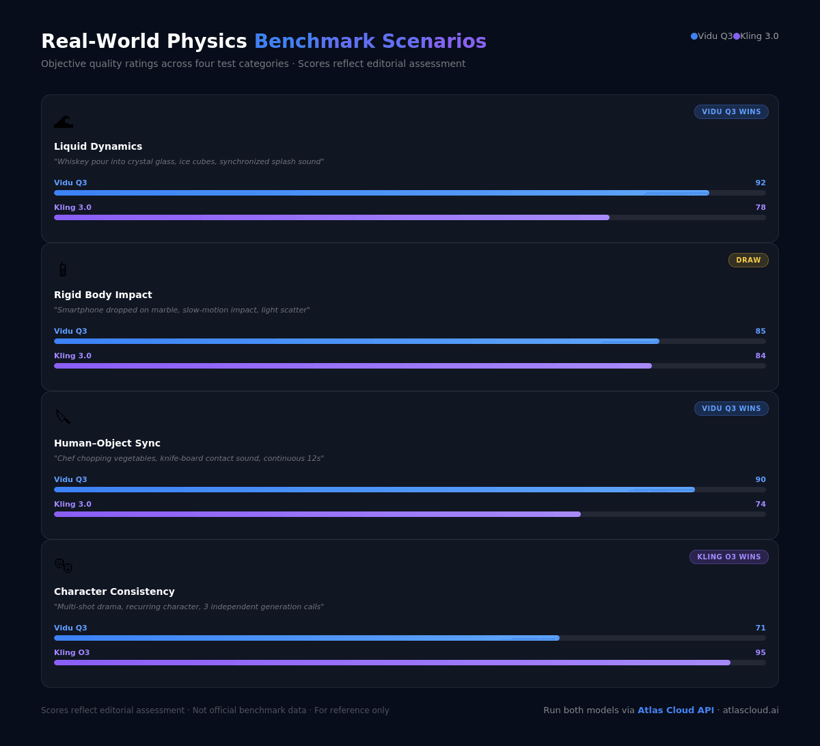
Task: Click the wave icon above Liquid Dynamics
Action: click(x=64, y=122)
